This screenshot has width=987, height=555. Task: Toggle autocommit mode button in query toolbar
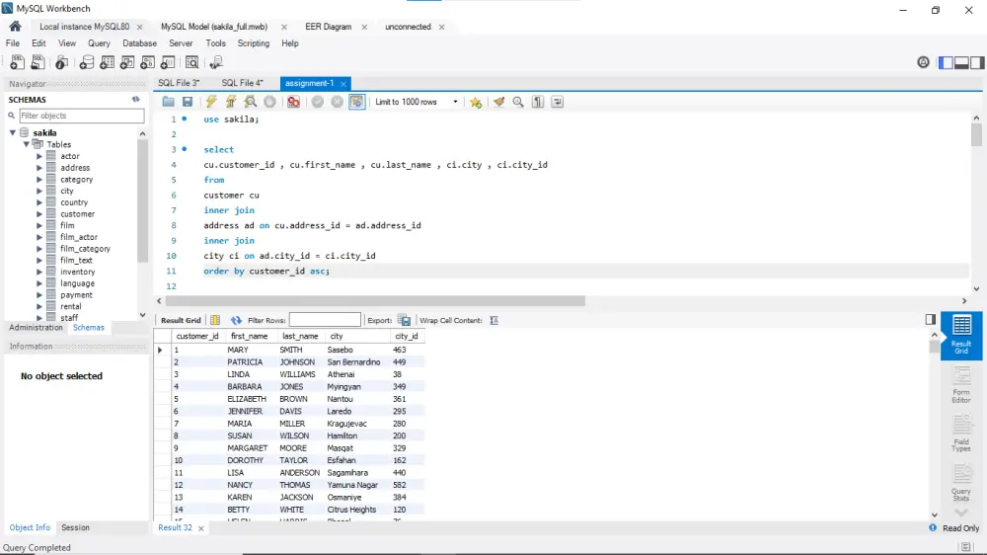point(356,102)
